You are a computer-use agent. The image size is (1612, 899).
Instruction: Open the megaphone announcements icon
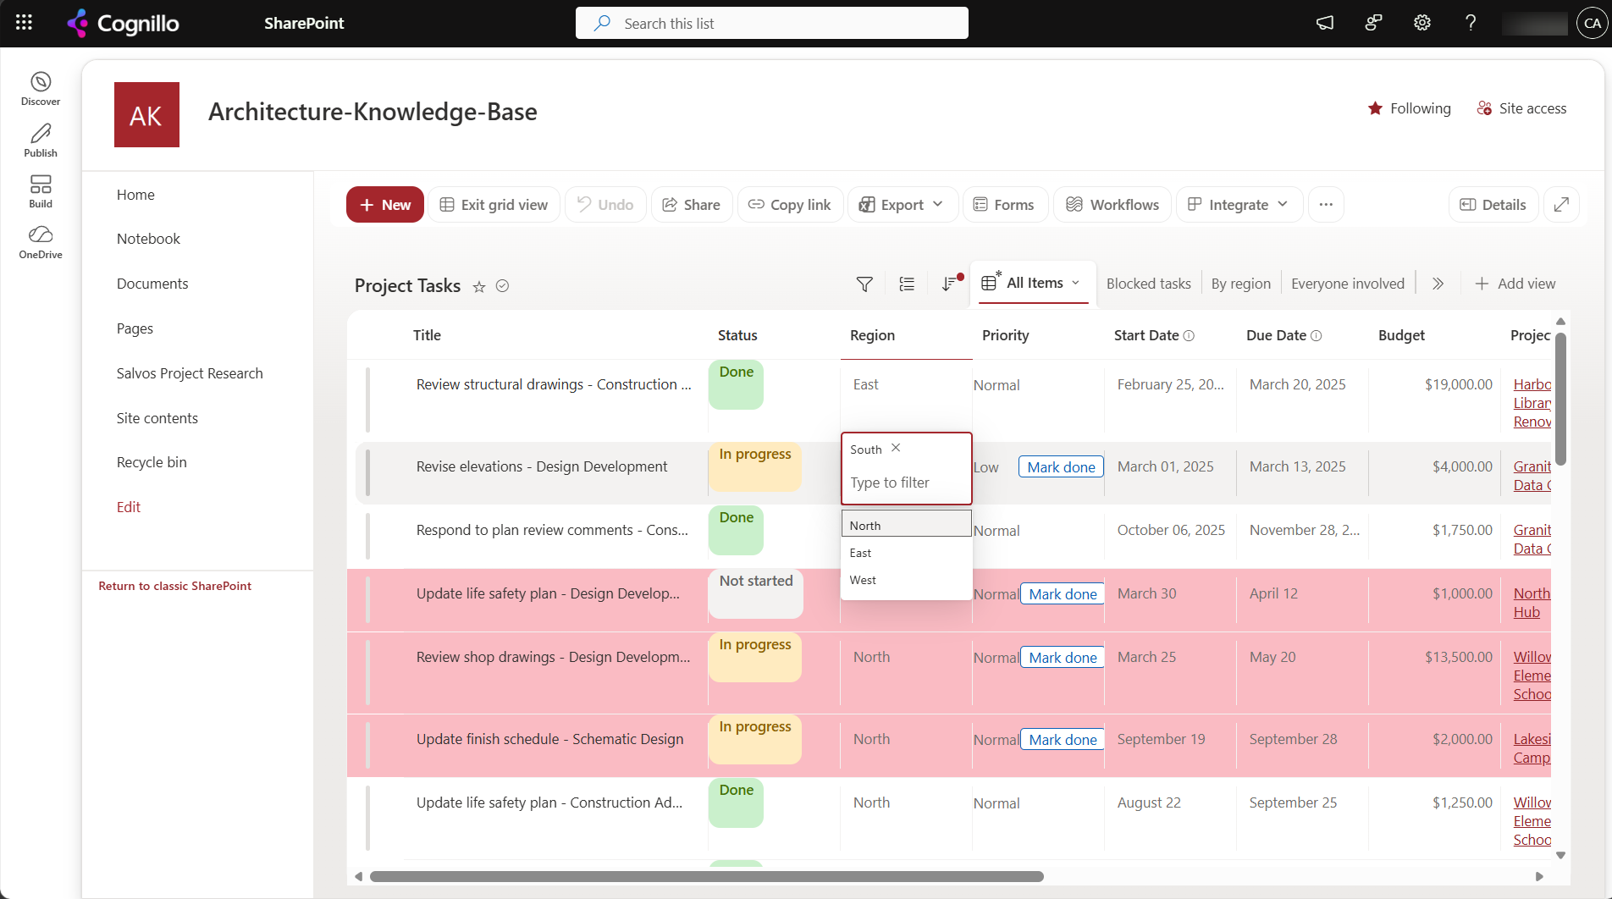1325,23
